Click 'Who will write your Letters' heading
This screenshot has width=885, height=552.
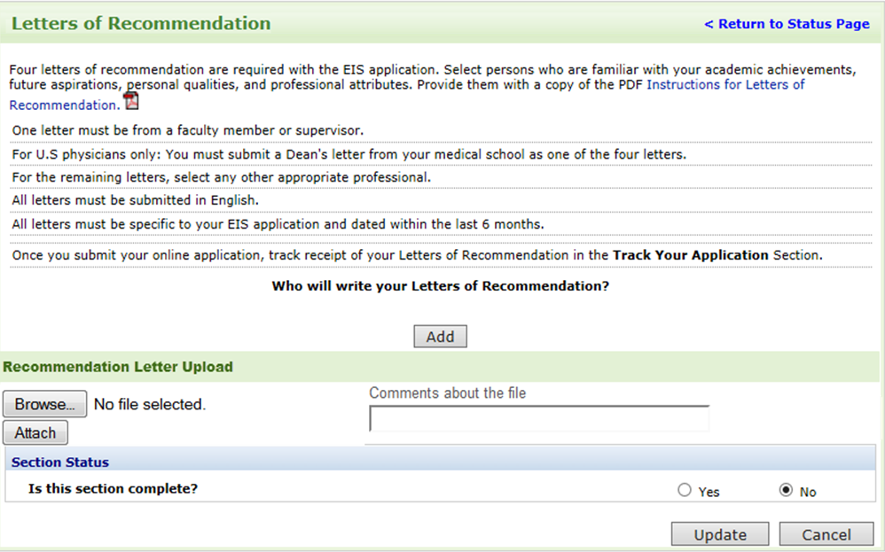click(440, 286)
